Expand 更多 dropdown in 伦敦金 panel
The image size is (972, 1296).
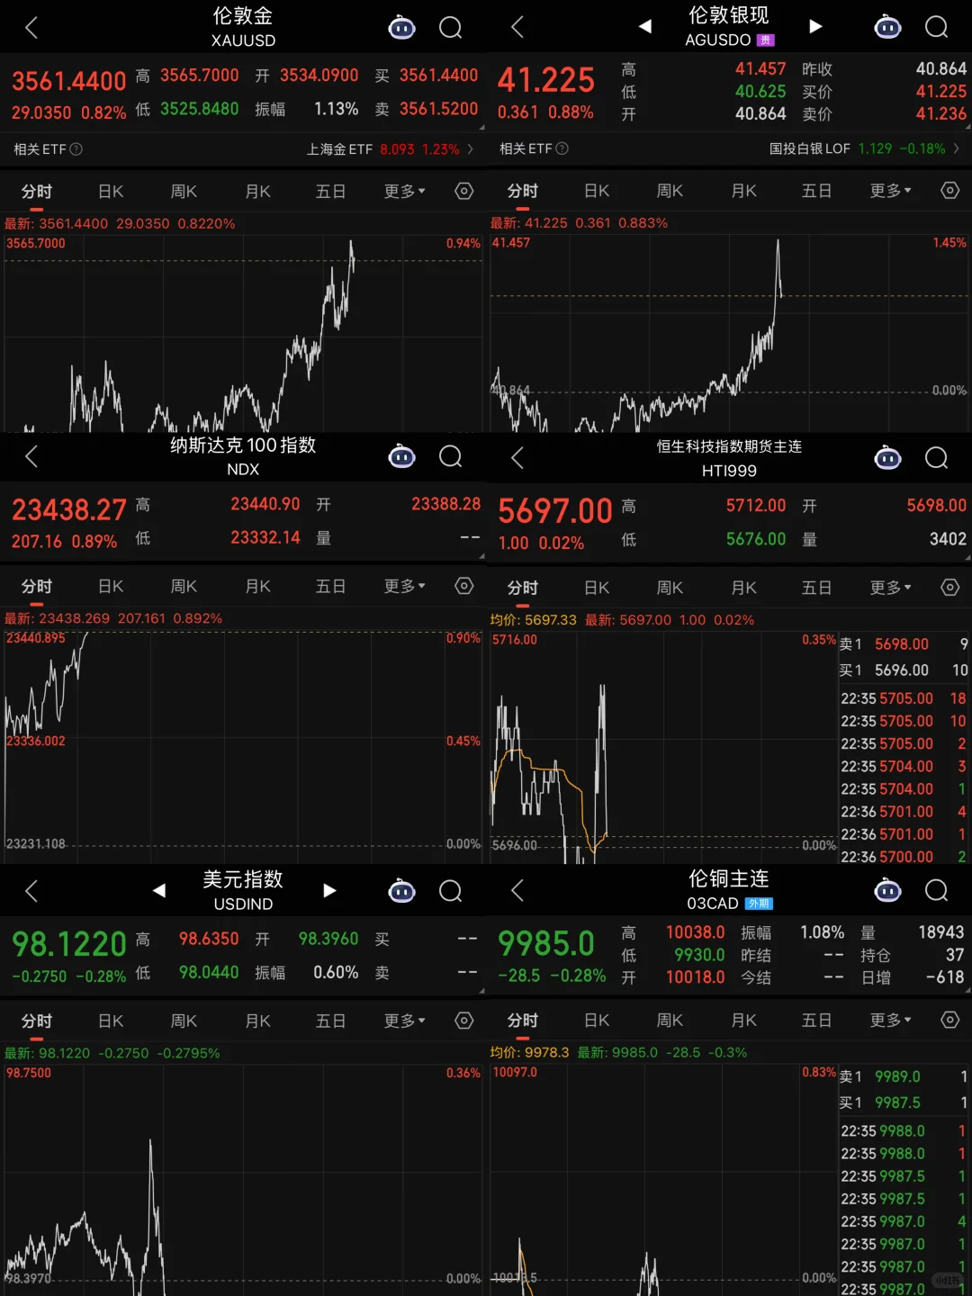point(404,191)
